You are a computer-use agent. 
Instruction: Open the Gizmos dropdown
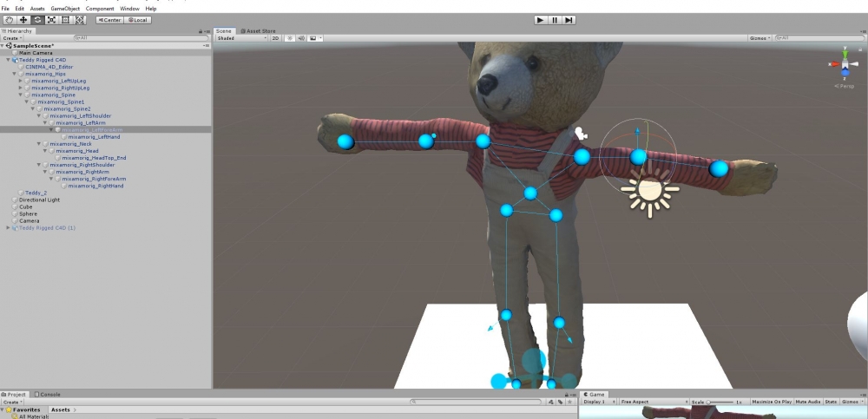(759, 38)
